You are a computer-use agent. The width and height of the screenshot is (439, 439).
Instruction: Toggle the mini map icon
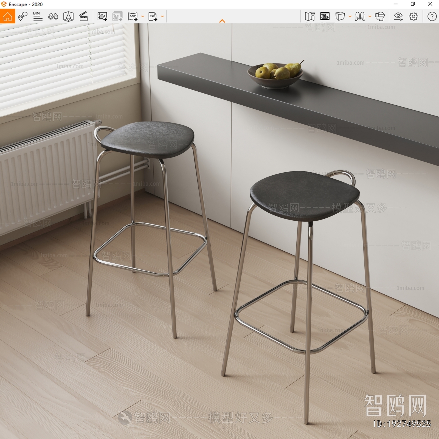(310, 16)
